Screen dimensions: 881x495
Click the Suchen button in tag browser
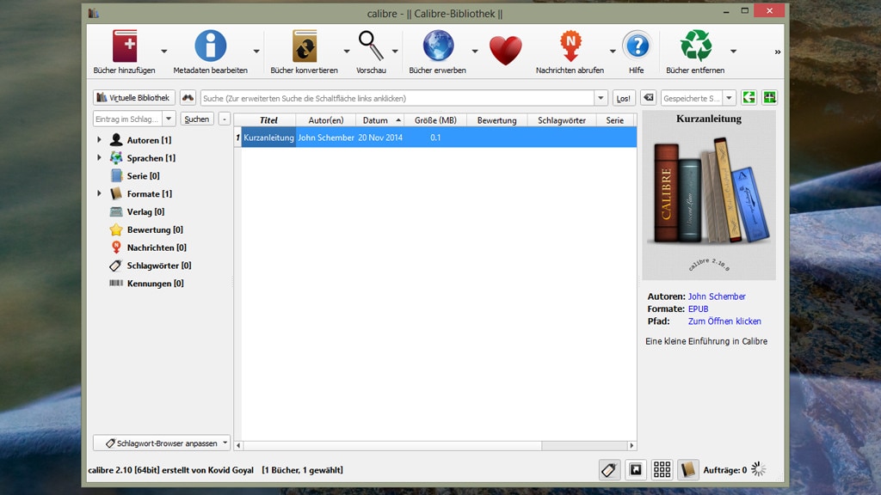coord(197,119)
